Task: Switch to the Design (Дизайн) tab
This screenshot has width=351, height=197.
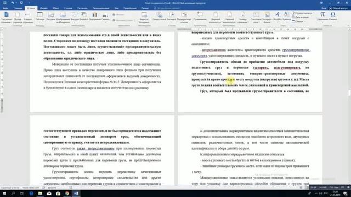Action: point(44,8)
